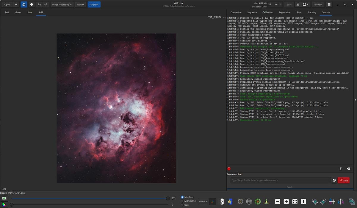The width and height of the screenshot is (357, 208).
Task: Open the Linear stretch mode dropdown
Action: [x=203, y=201]
